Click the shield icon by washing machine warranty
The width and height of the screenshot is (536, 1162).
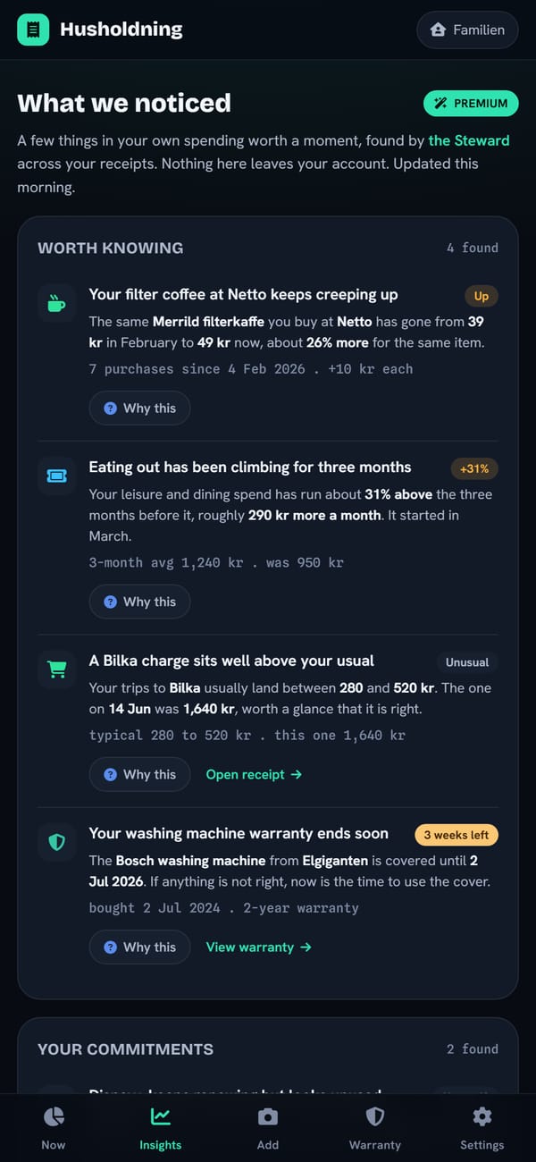56,842
